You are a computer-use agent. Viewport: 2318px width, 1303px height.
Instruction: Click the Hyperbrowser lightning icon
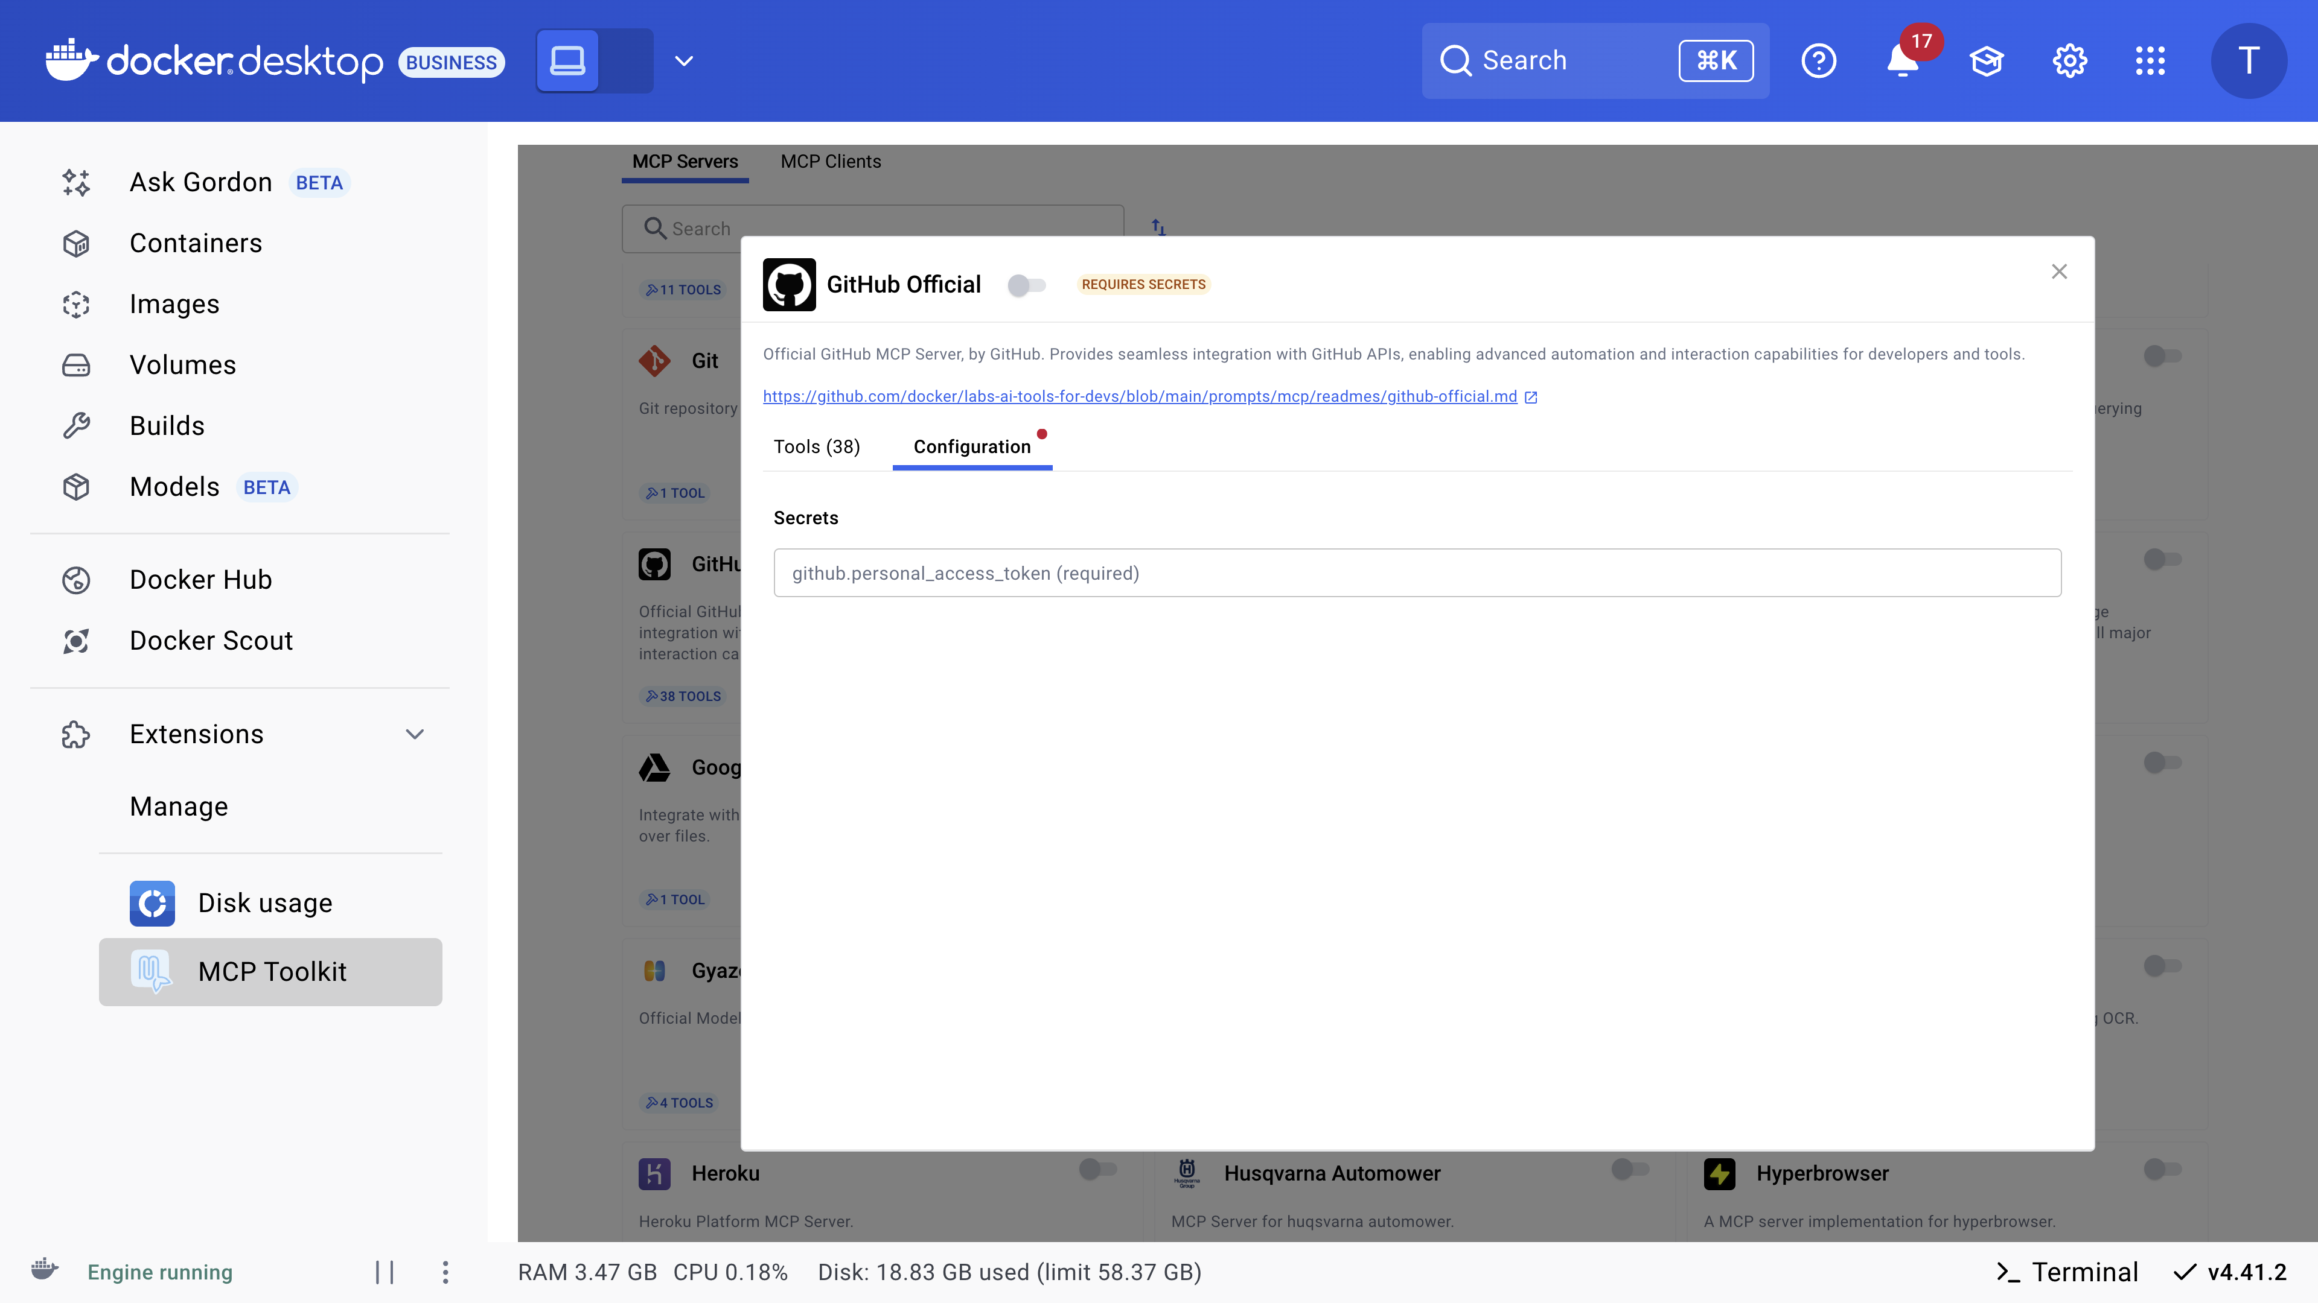(1720, 1173)
